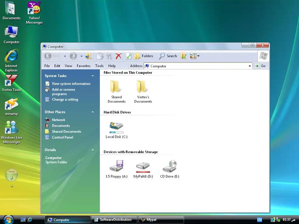
Task: Collapse the Other Places section
Action: coord(93,112)
